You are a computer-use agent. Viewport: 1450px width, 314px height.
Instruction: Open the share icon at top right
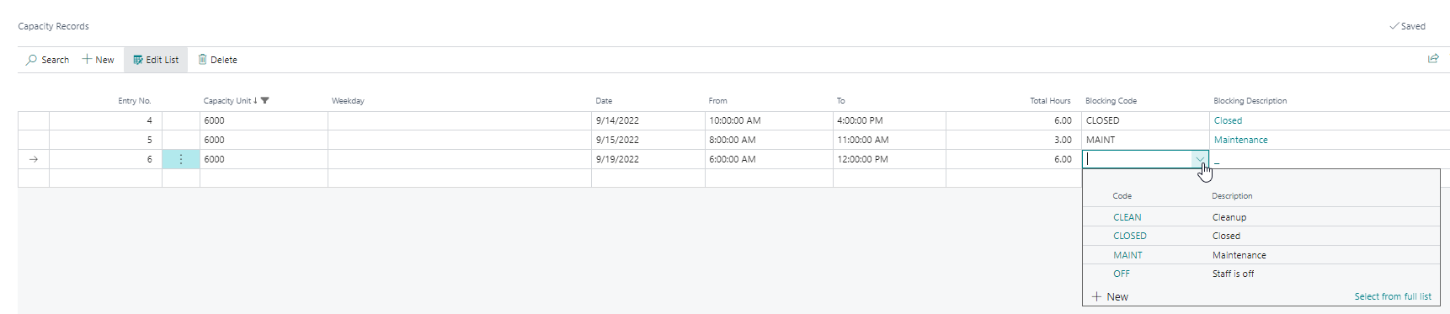[x=1433, y=59]
